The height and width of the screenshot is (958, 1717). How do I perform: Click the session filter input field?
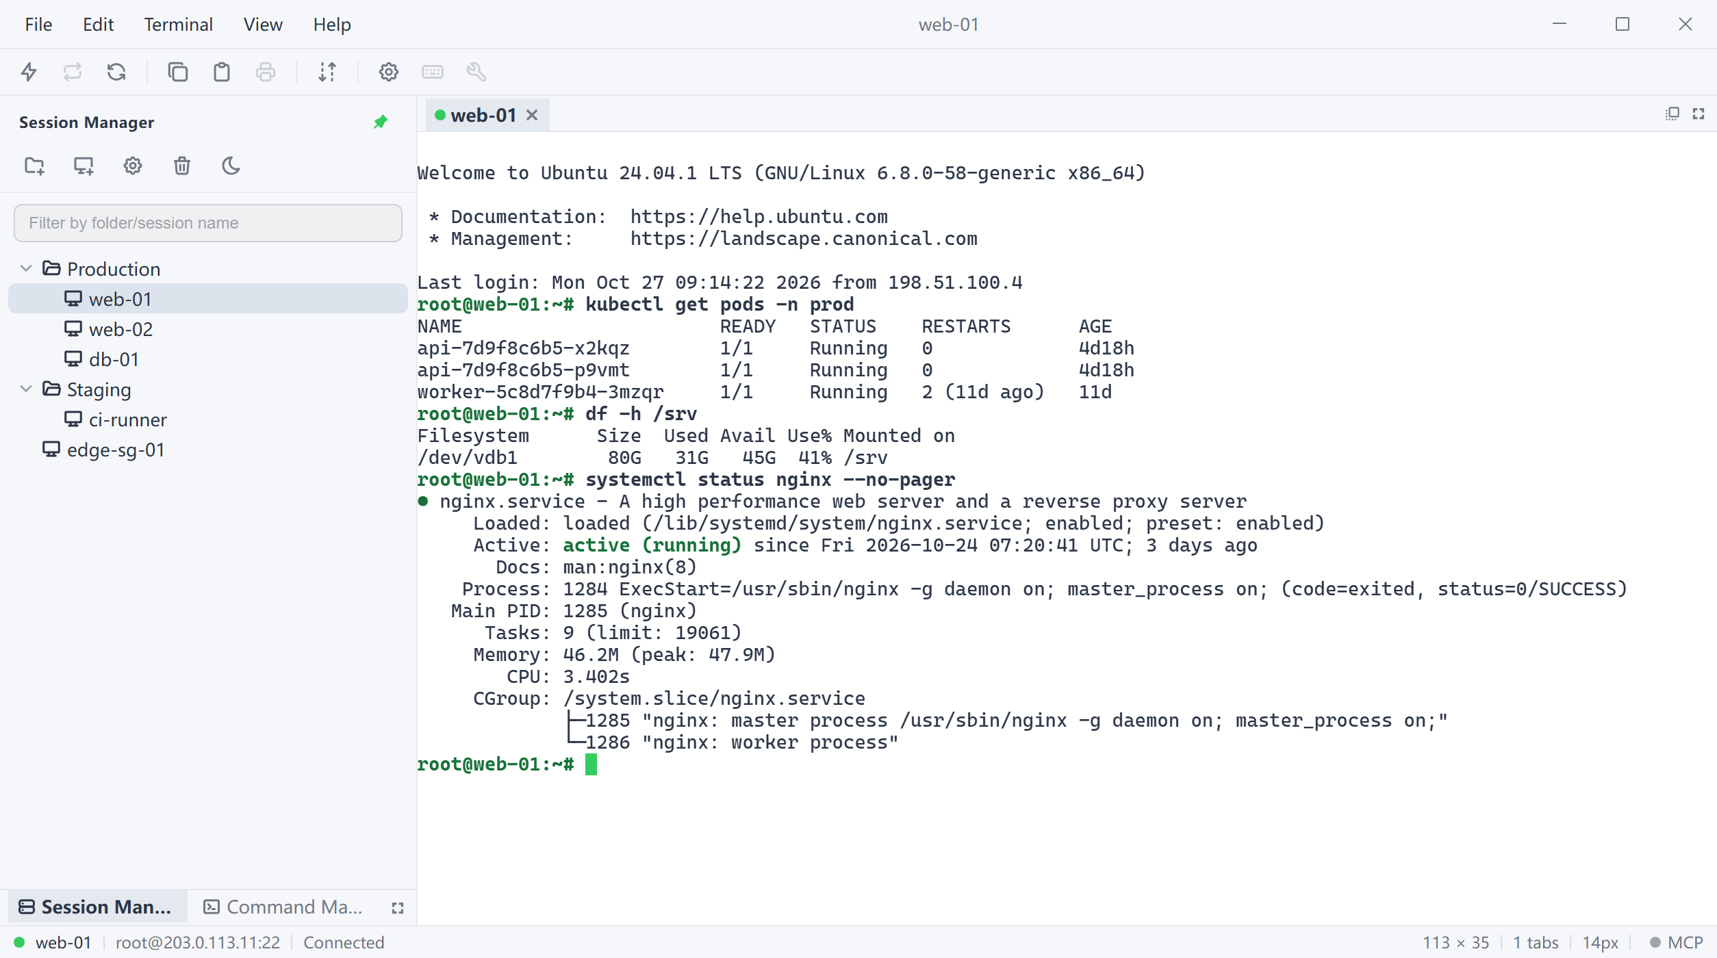pos(208,223)
